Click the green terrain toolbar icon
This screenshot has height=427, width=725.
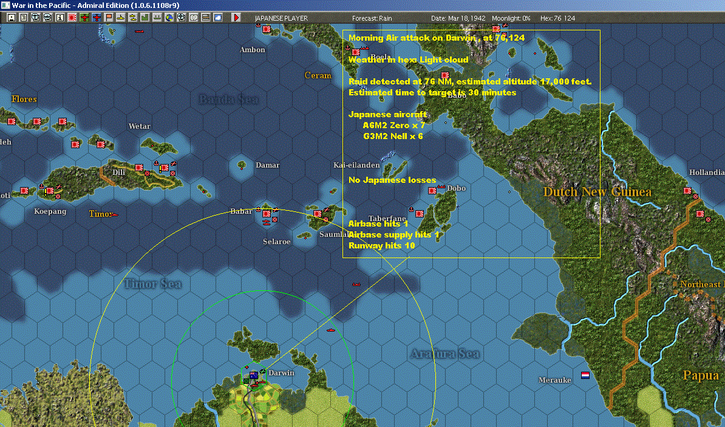(x=145, y=18)
